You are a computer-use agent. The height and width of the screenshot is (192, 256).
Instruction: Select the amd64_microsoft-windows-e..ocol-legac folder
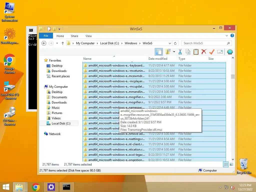pos(154,154)
